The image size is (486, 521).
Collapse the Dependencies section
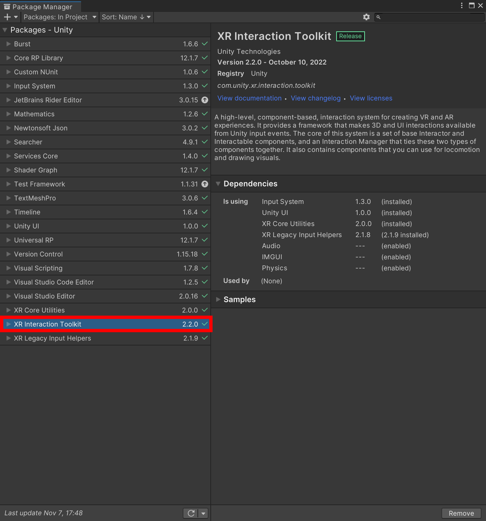click(218, 184)
